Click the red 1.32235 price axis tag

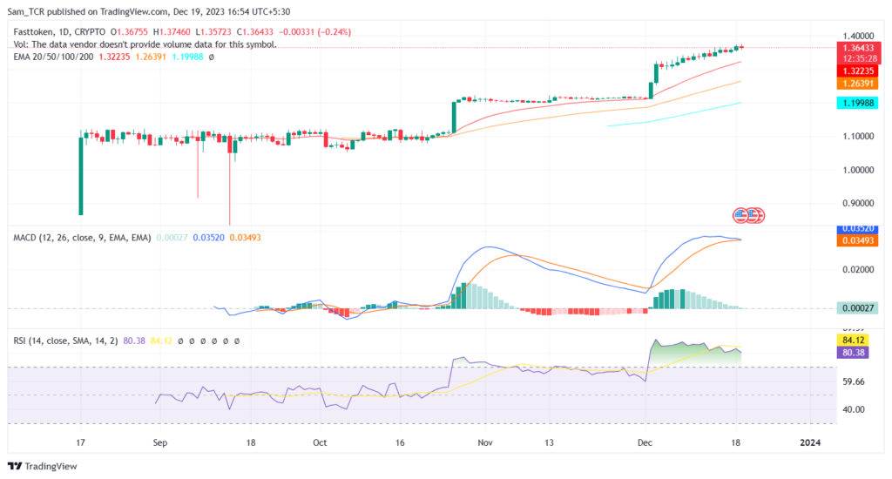coord(858,71)
